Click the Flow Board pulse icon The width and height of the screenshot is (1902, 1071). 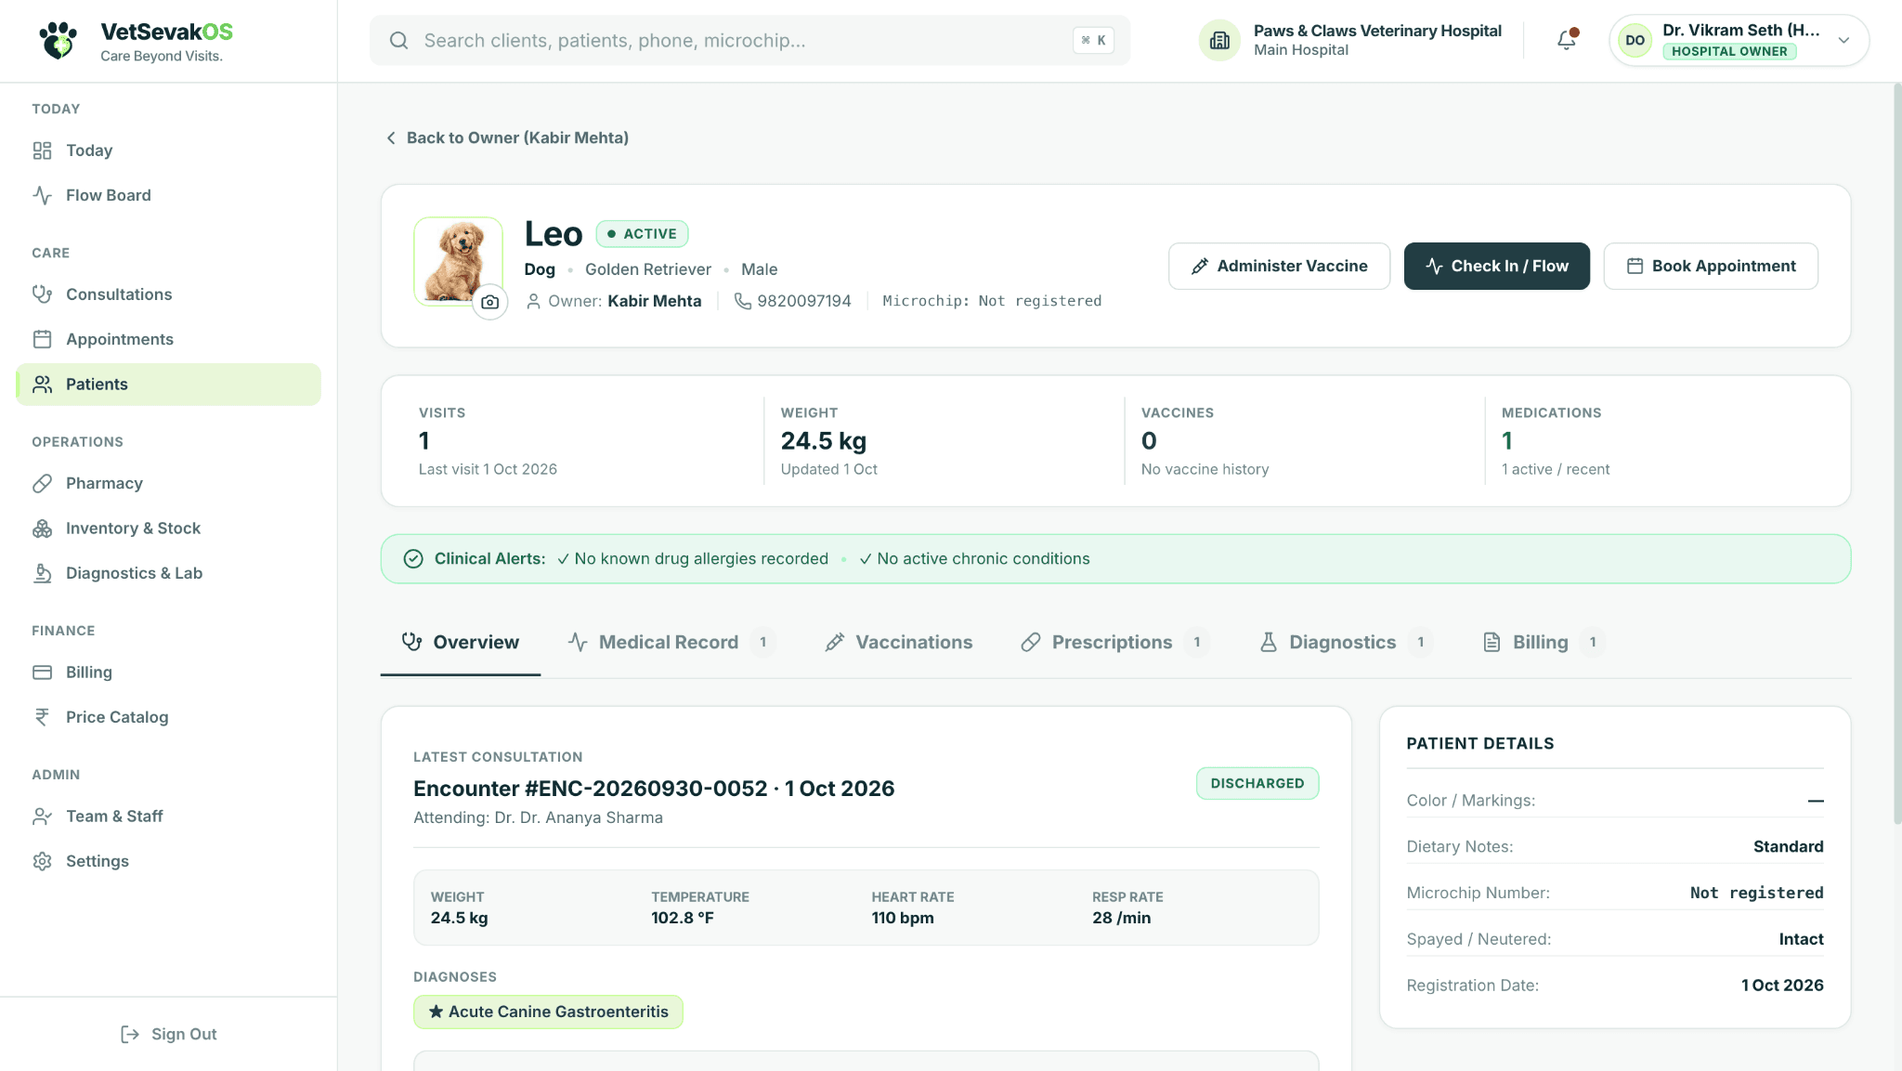pos(42,195)
